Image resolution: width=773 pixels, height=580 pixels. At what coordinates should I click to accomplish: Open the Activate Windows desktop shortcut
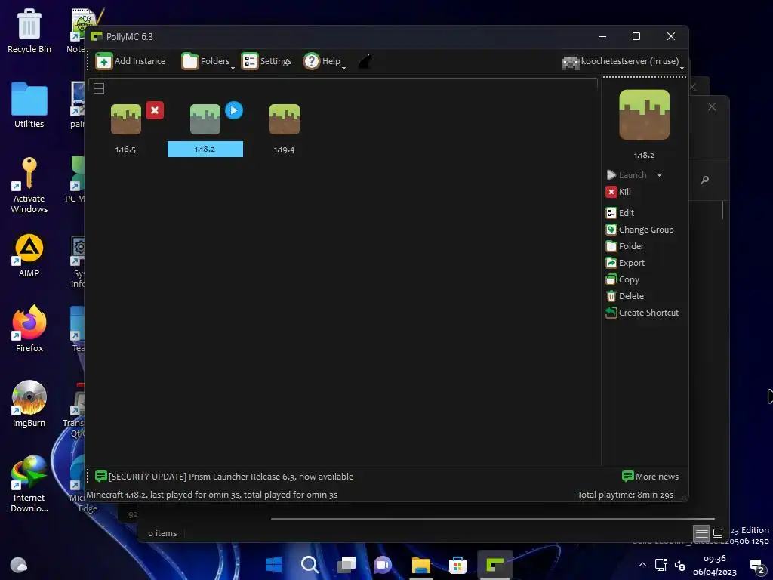pyautogui.click(x=29, y=186)
